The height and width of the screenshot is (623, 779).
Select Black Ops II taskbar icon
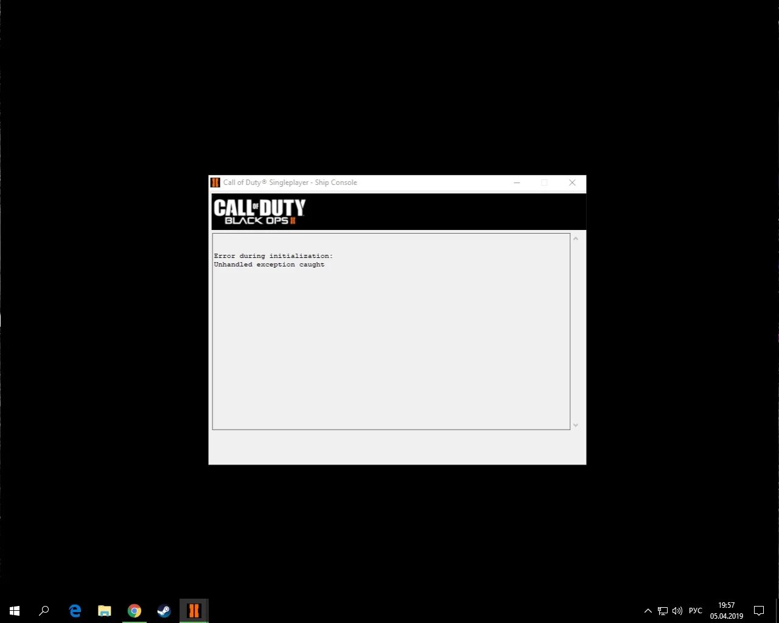(194, 611)
